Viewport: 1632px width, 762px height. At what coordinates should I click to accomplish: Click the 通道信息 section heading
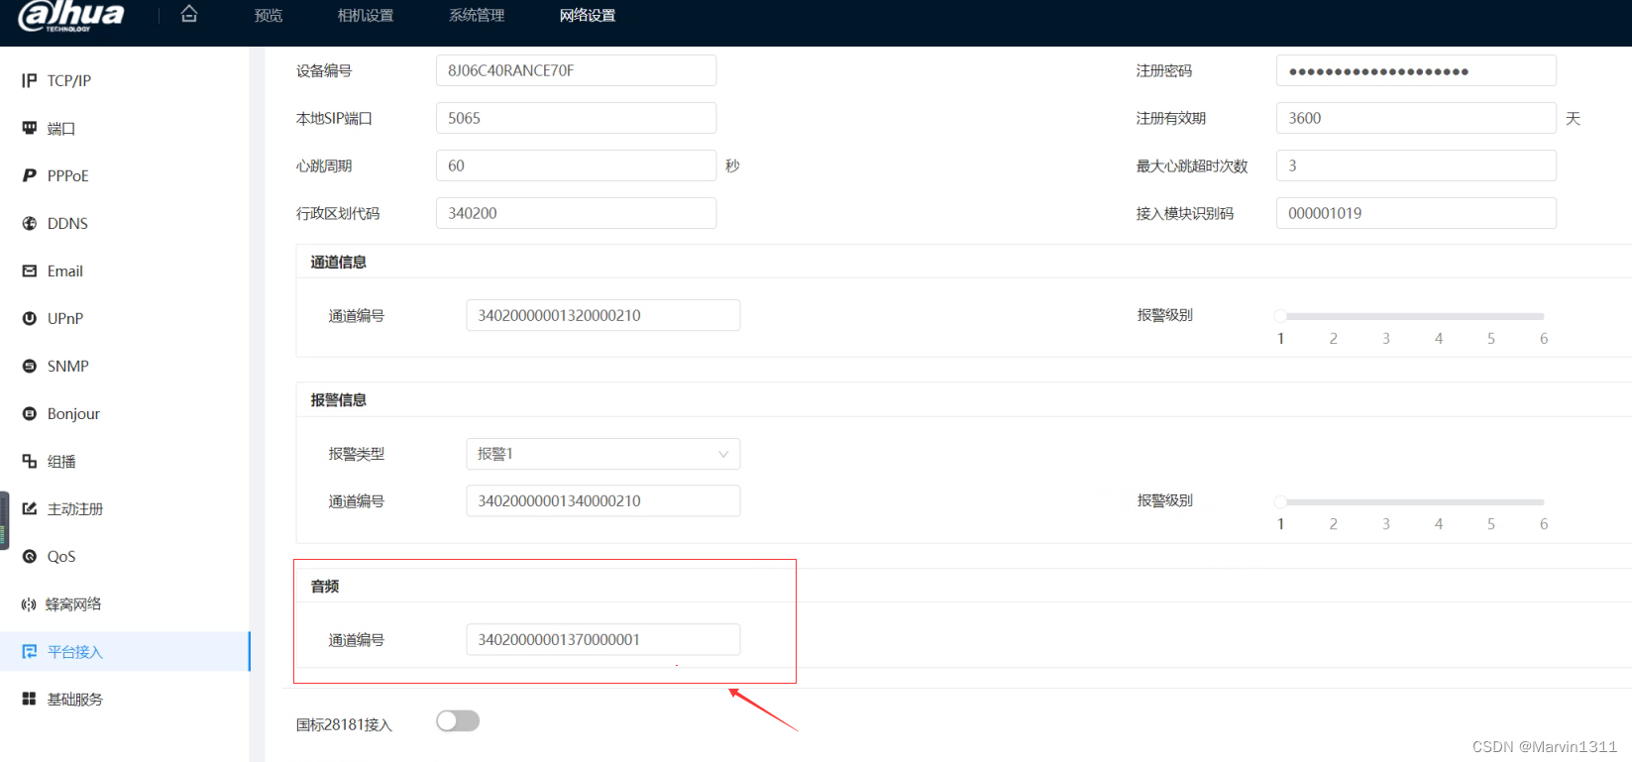click(x=339, y=263)
